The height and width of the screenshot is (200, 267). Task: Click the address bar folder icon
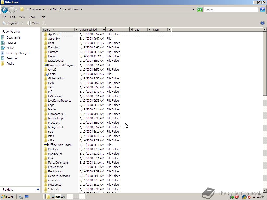pyautogui.click(x=22, y=9)
